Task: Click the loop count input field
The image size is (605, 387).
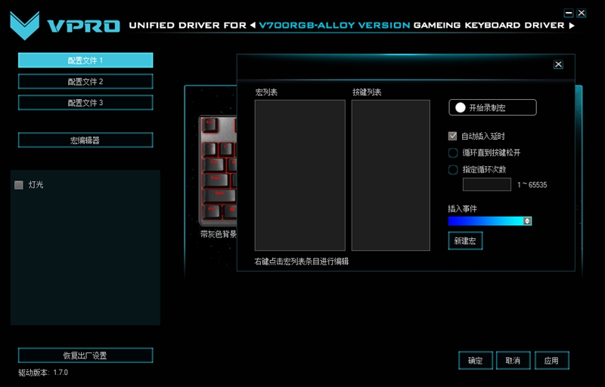Action: [487, 184]
